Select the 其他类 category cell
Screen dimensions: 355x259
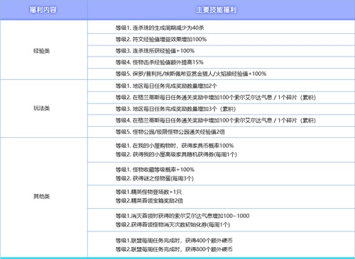43,197
